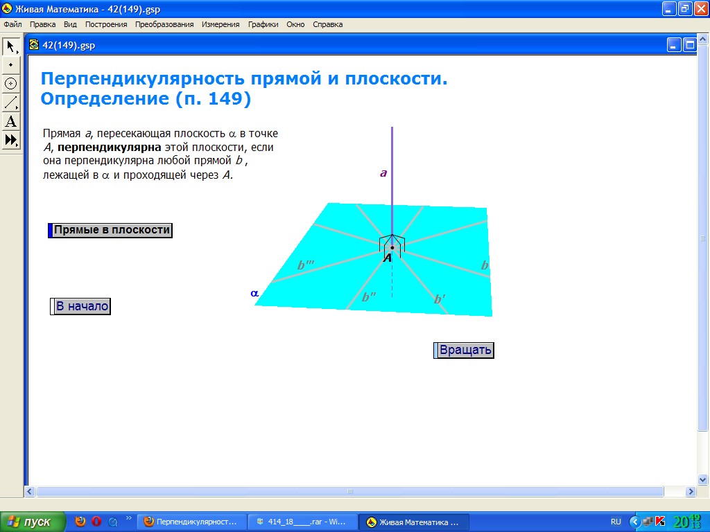This screenshot has height=532, width=710.
Task: Click the Firefox quick launch icon
Action: (x=80, y=522)
